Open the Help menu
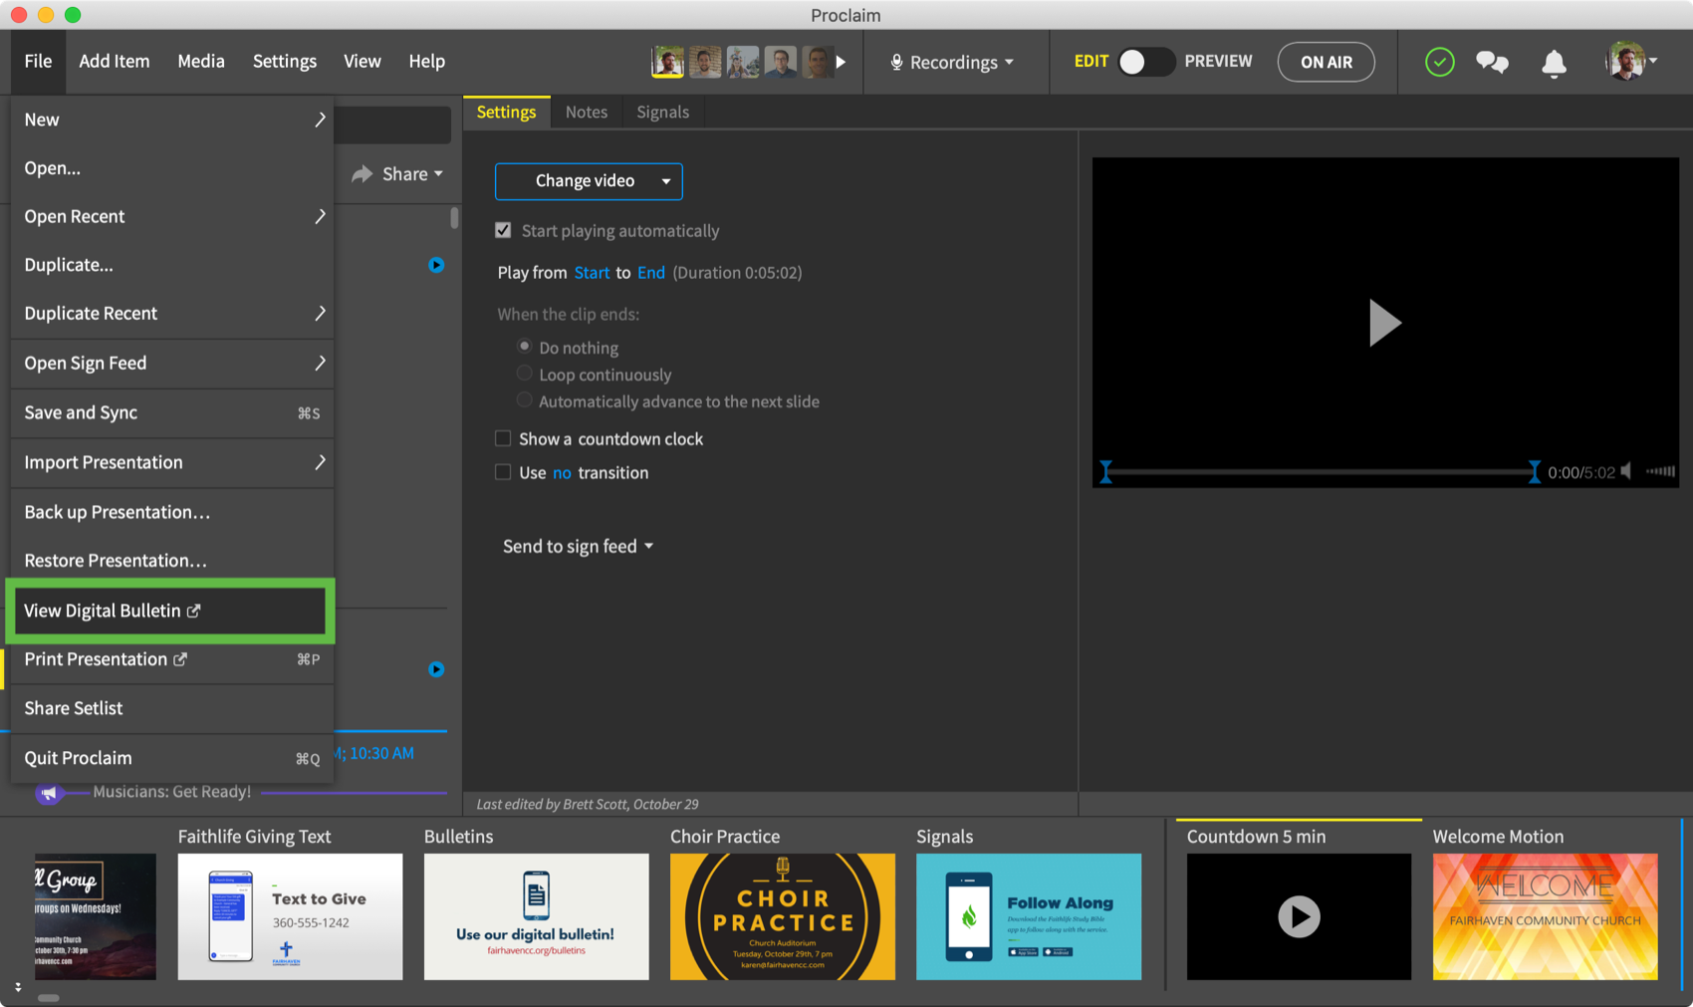This screenshot has height=1007, width=1693. [426, 62]
